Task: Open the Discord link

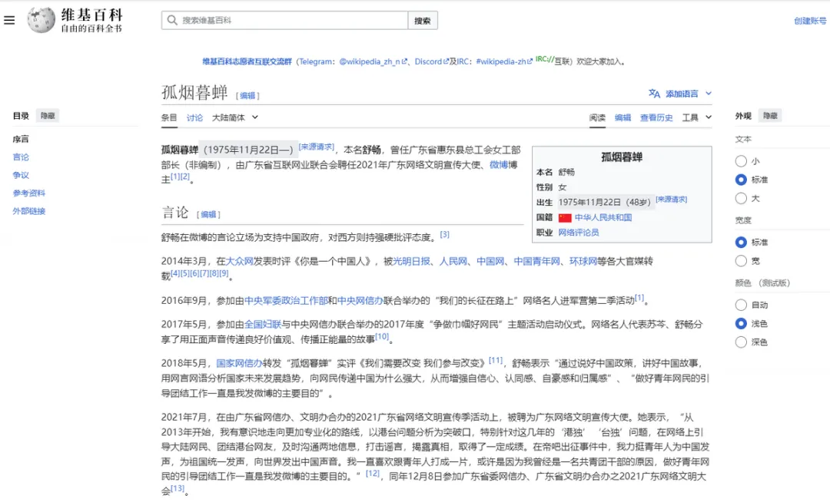Action: coord(431,61)
